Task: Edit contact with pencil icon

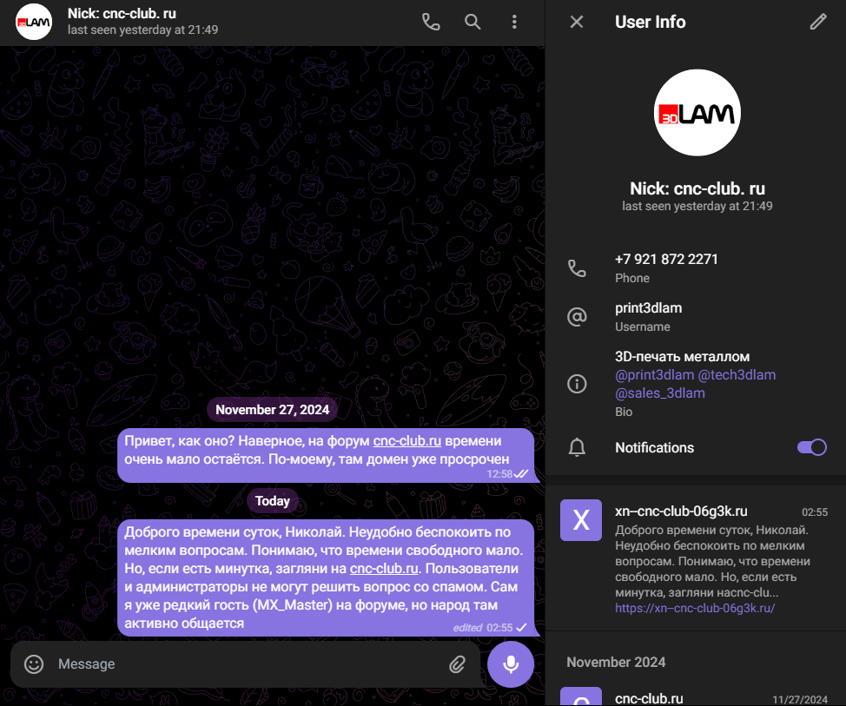Action: point(818,22)
